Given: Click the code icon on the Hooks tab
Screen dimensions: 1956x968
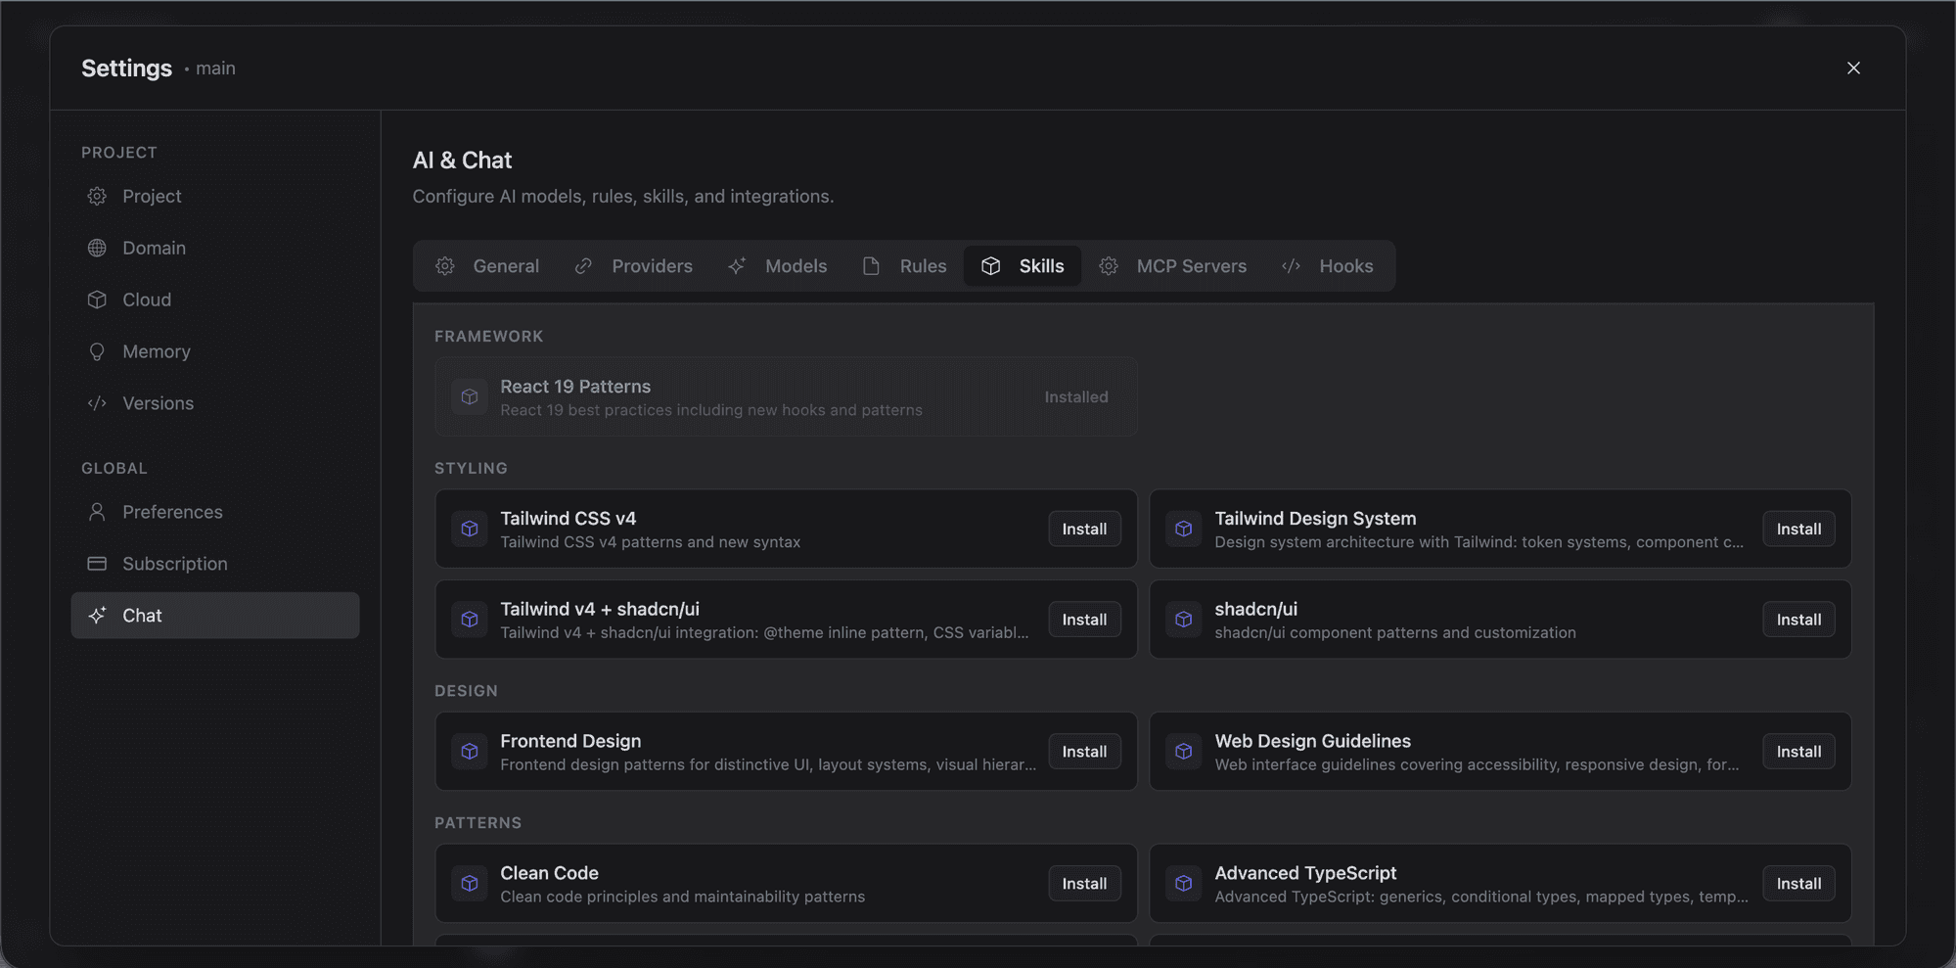Looking at the screenshot, I should tap(1291, 266).
